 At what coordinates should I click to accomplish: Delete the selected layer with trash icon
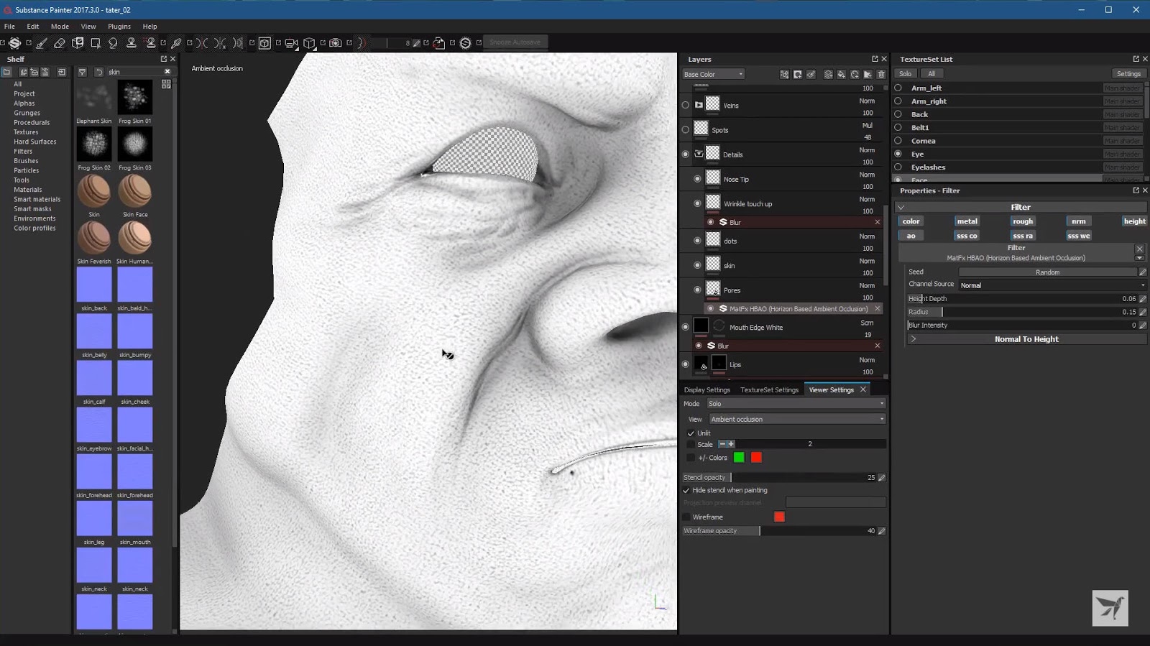click(x=881, y=74)
